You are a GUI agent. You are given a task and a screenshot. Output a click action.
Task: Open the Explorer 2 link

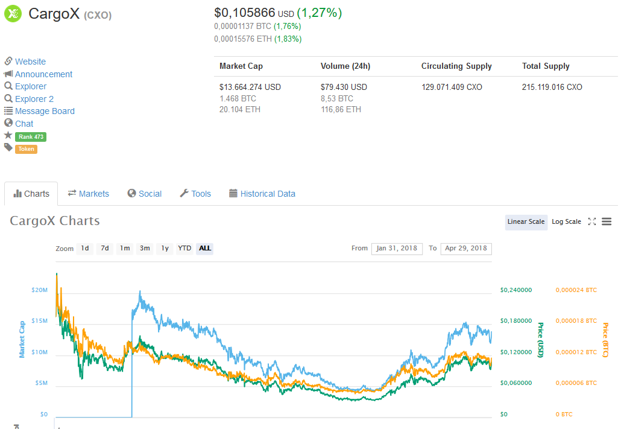click(34, 99)
